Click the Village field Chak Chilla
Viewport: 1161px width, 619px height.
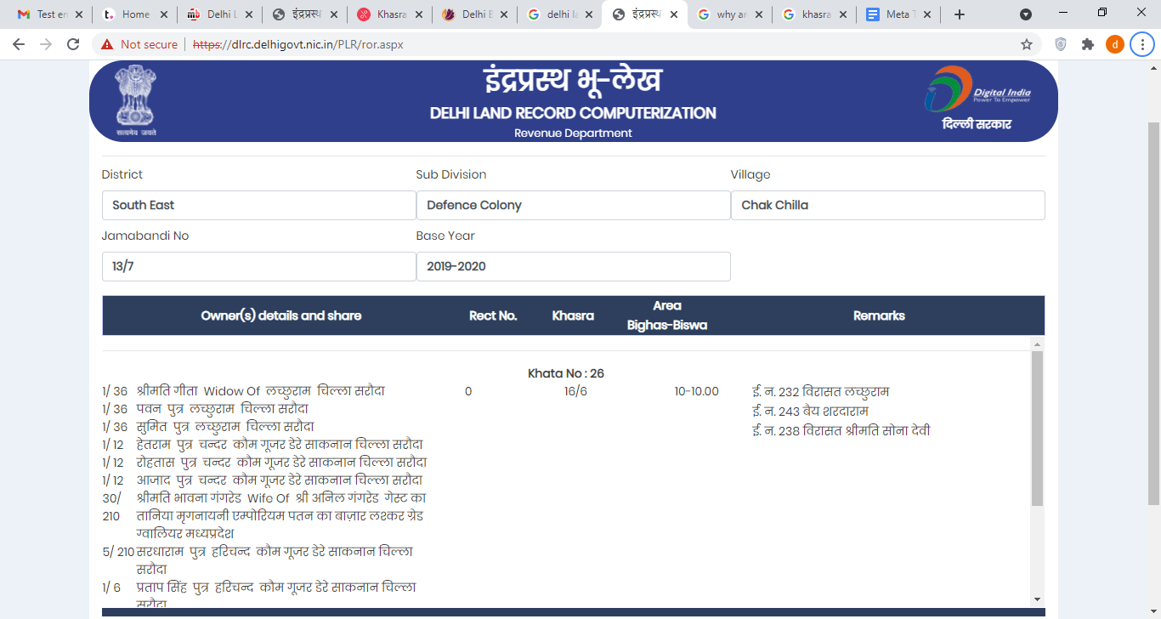887,205
